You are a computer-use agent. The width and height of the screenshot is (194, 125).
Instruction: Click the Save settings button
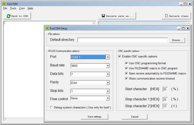point(94,117)
